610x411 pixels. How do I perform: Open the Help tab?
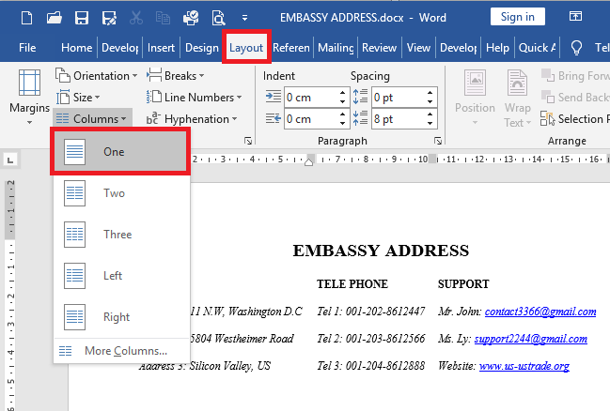pyautogui.click(x=497, y=48)
